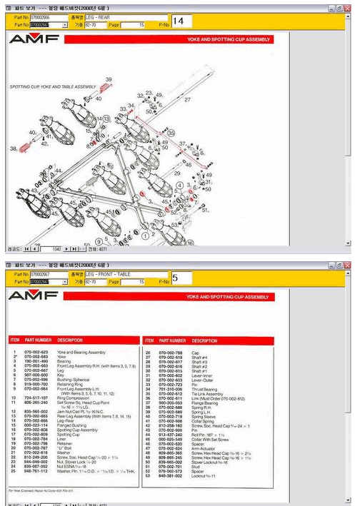The width and height of the screenshot is (360, 506).
Task: Click description 'Retaining Ring'
Action: pyautogui.click(x=70, y=385)
